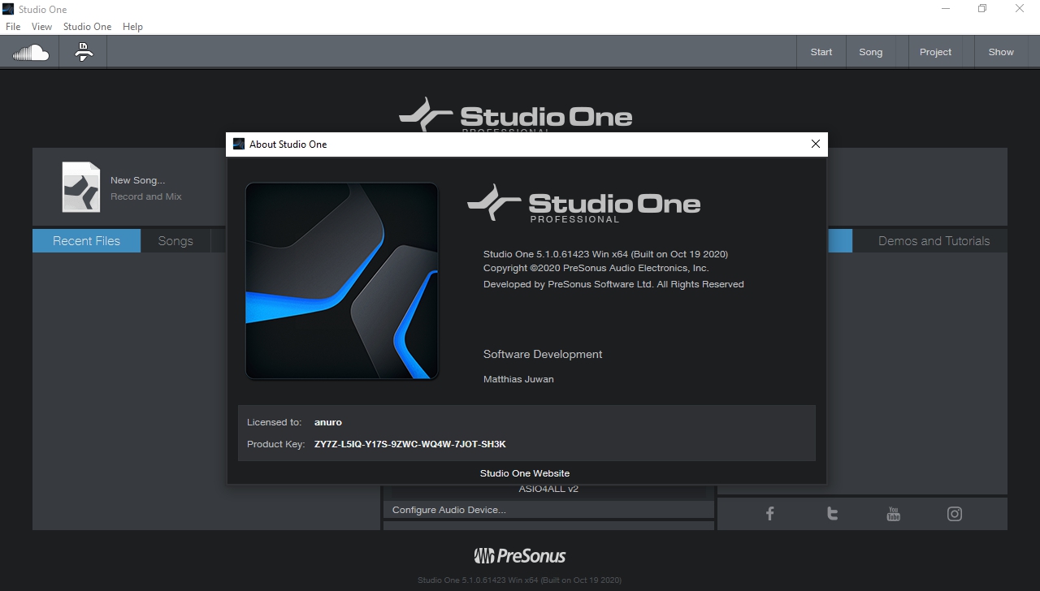Click the About dialog title bar icon
1040x591 pixels.
[x=239, y=144]
